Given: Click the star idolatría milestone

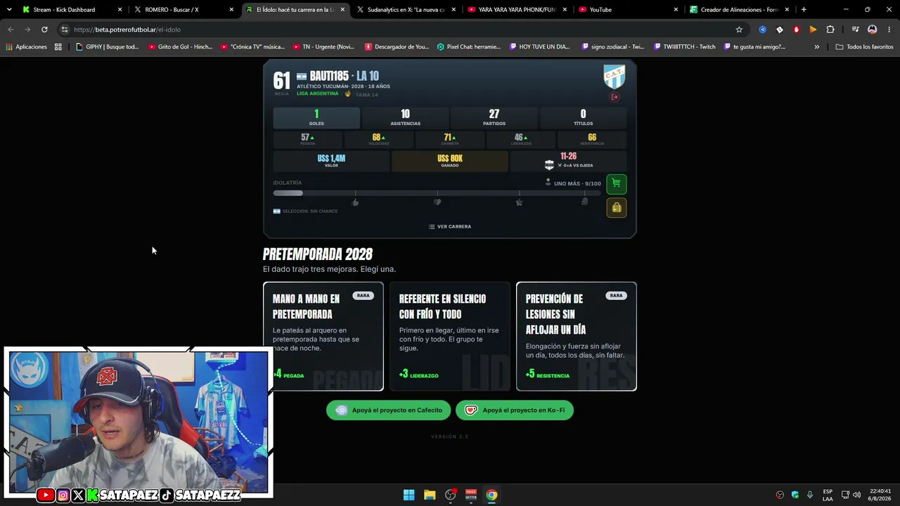Looking at the screenshot, I should 519,202.
